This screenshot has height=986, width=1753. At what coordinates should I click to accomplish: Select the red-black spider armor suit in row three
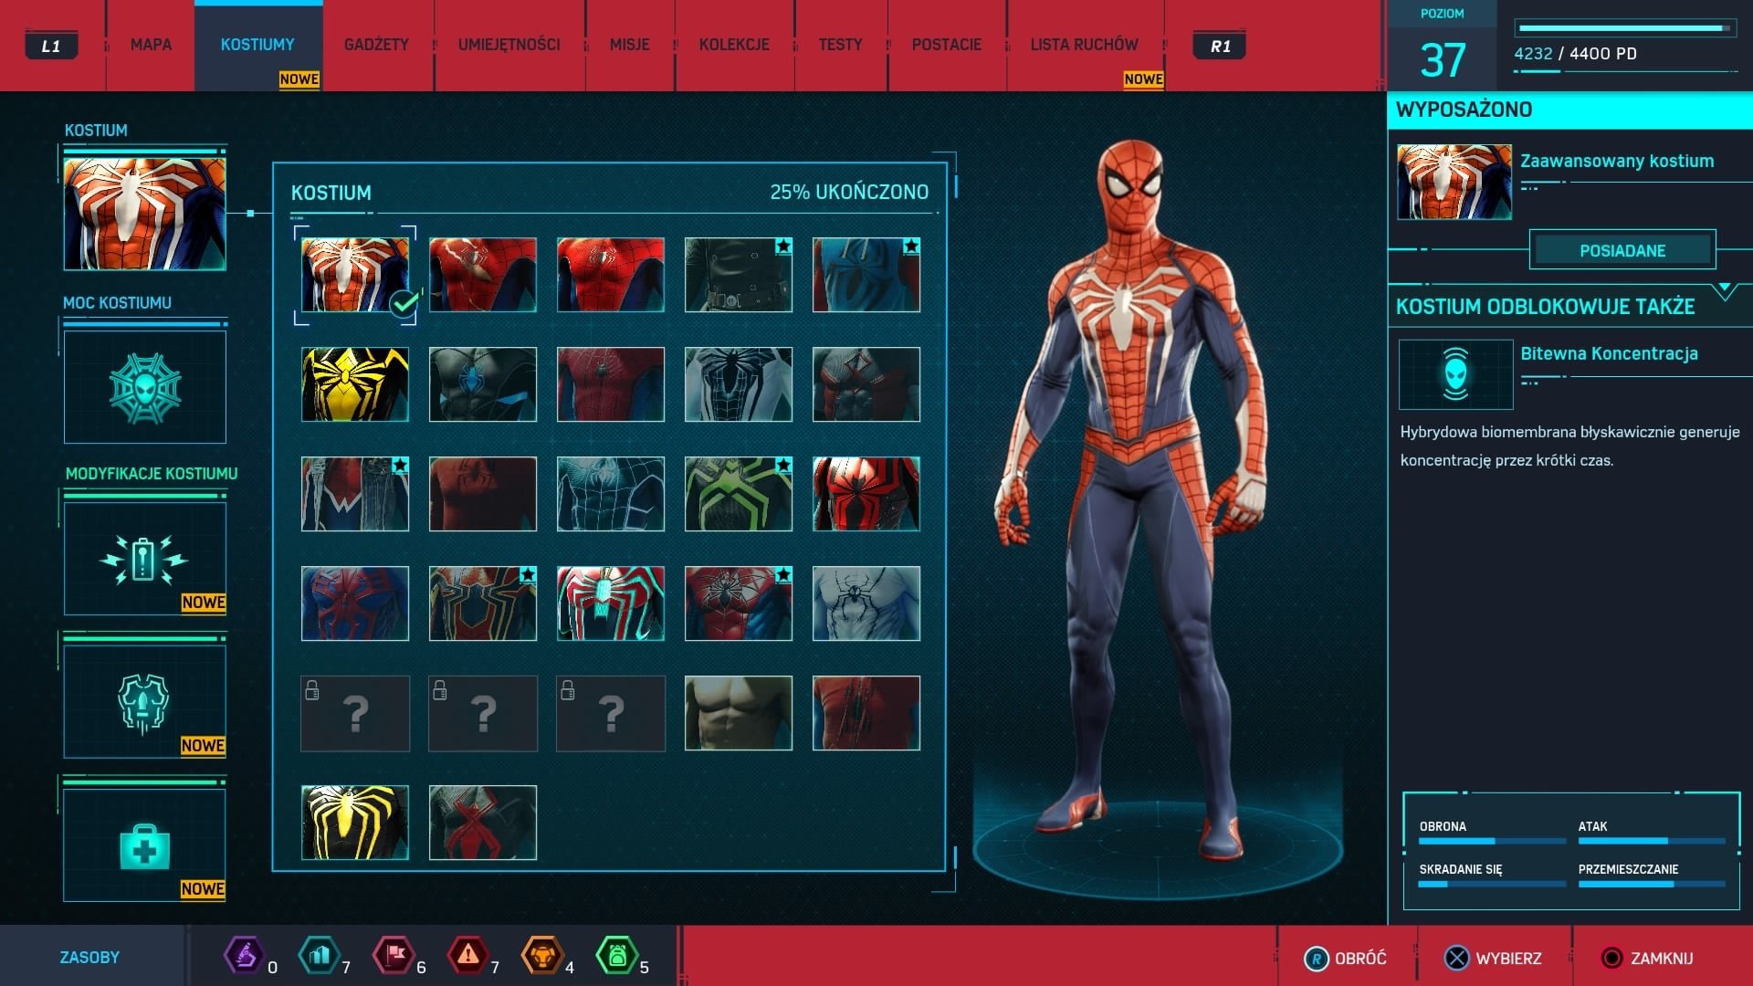[x=866, y=494]
